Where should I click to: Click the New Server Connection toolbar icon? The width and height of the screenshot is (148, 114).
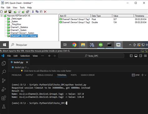tap(15, 12)
